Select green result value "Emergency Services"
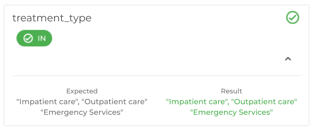 [x=231, y=112]
